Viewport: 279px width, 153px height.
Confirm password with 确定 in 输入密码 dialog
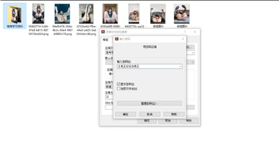126,114
